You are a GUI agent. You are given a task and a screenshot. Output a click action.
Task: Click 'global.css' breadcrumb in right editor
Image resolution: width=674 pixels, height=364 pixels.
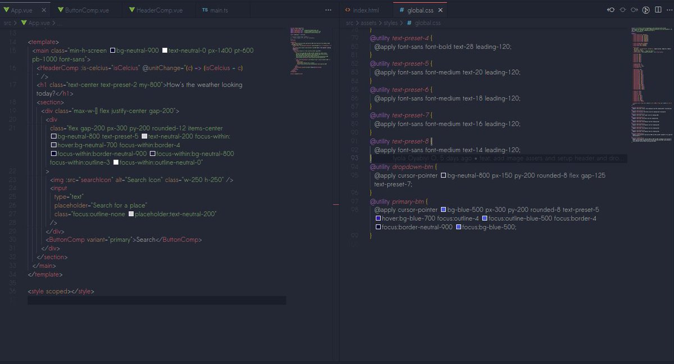428,23
